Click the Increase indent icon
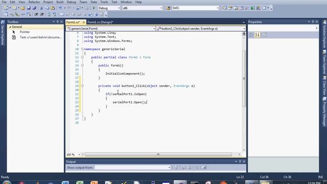The width and height of the screenshot is (327, 184). (42, 14)
